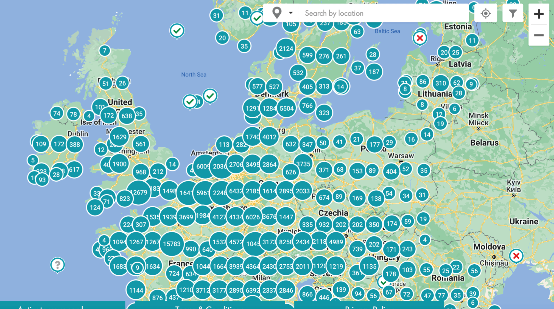Click the location pin icon in search bar
The height and width of the screenshot is (309, 554).
[x=277, y=13]
